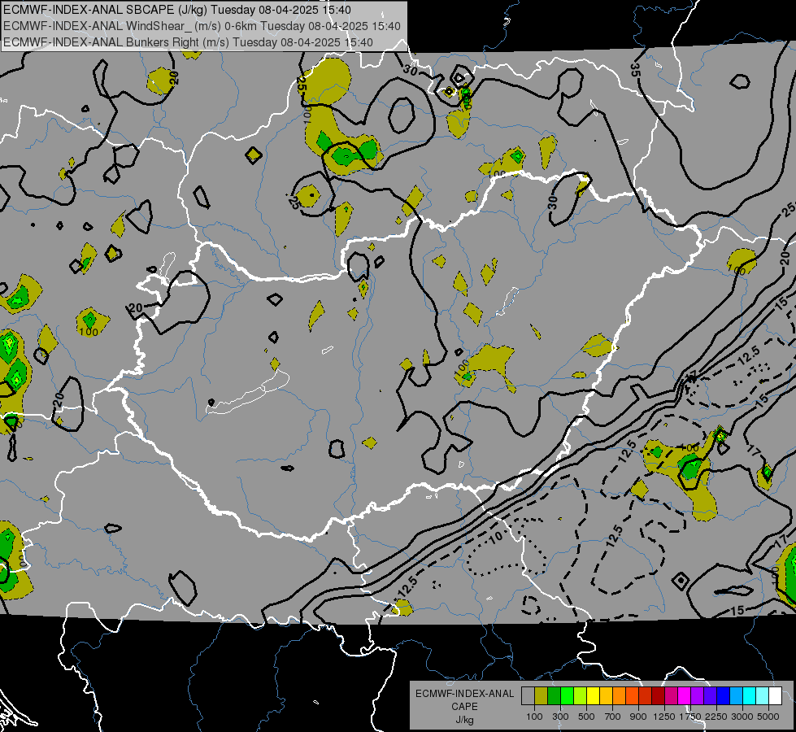Pick the azure swatch left of 3000

click(737, 695)
